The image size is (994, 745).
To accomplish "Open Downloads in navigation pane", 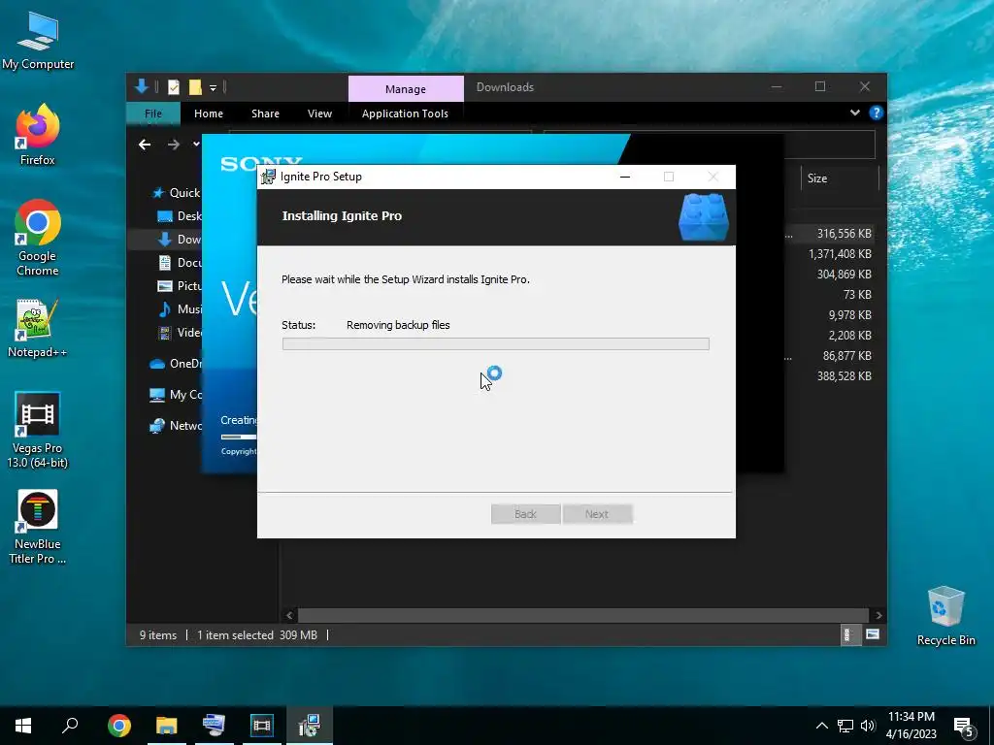I will 180,240.
